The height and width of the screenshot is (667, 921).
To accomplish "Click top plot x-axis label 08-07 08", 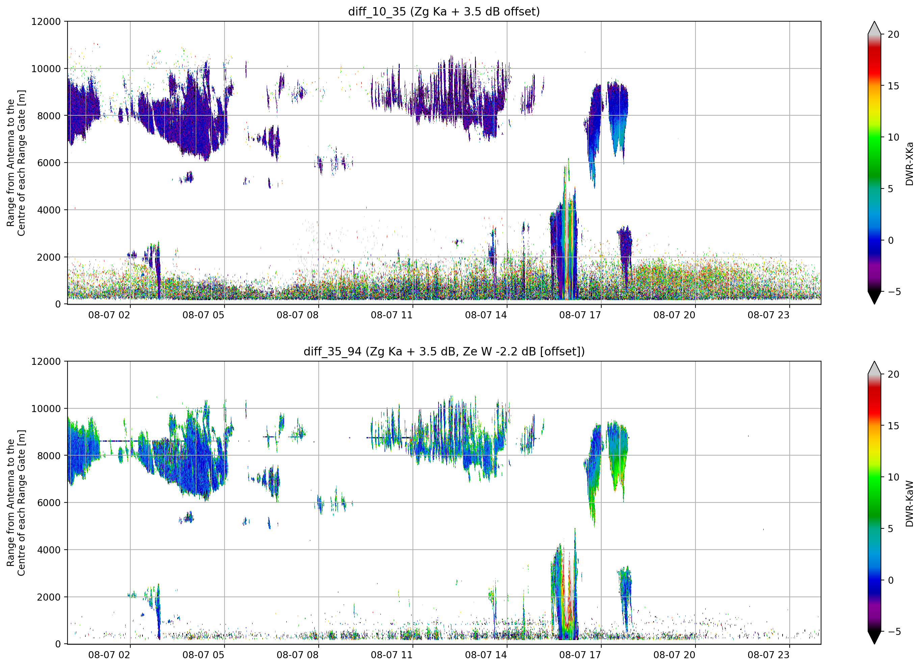I will coord(298,315).
